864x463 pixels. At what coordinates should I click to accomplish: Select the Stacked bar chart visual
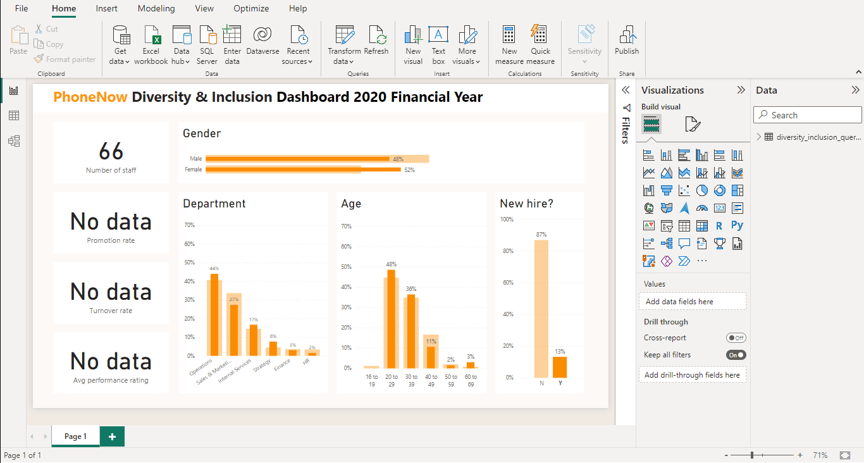(649, 155)
